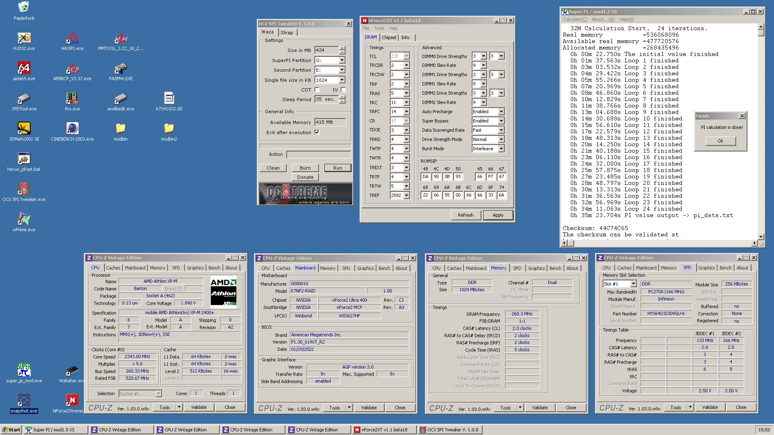Click the Run button in OCX SPI Tweaker

pyautogui.click(x=338, y=168)
